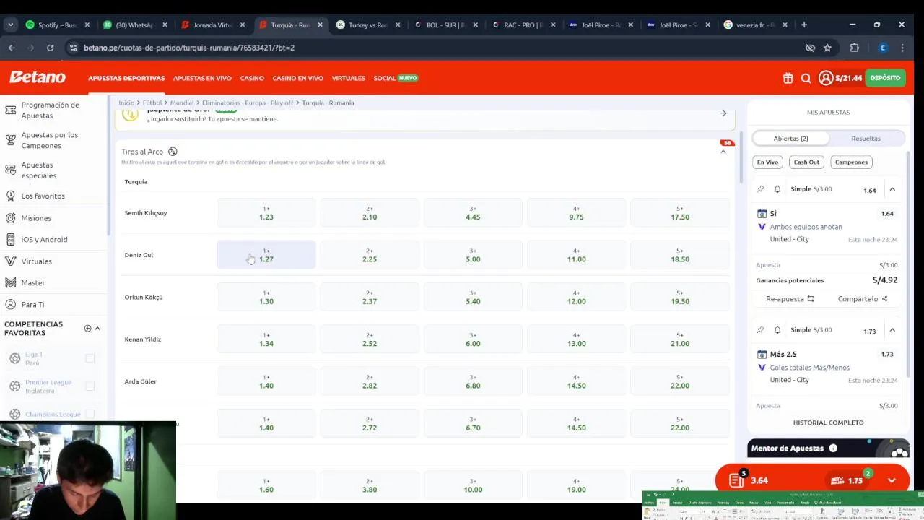Screen dimensions: 924x520
Task: Reload page in Chrome toolbar
Action: (50, 48)
